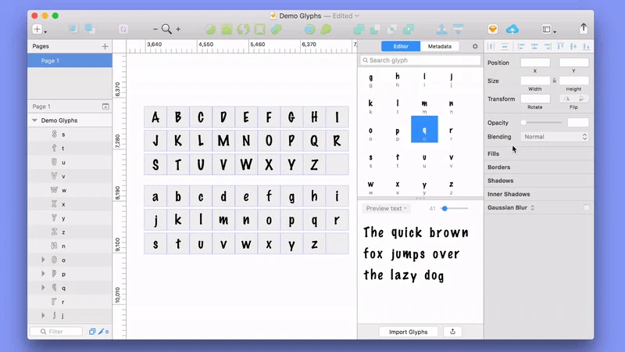Screen dimensions: 625x352
Task: Open the Blending mode Normal dropdown
Action: click(555, 137)
